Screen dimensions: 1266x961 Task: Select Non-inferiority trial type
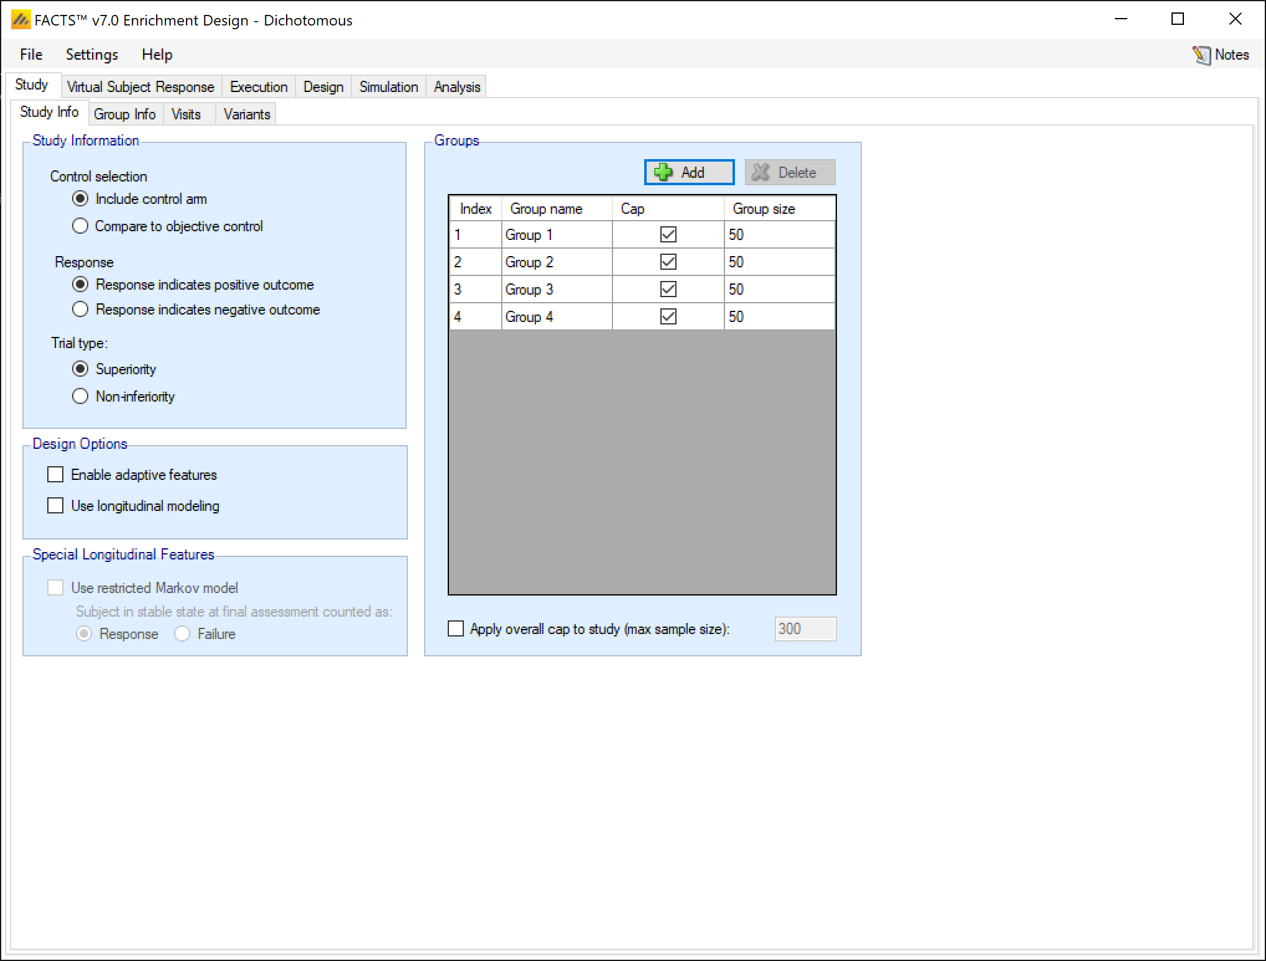pos(80,396)
